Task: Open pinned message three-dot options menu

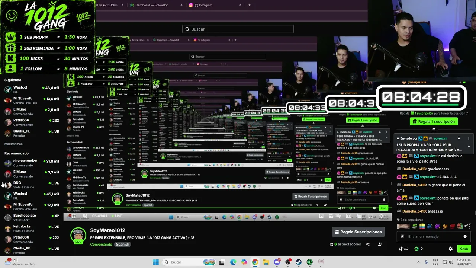Action: (x=469, y=138)
